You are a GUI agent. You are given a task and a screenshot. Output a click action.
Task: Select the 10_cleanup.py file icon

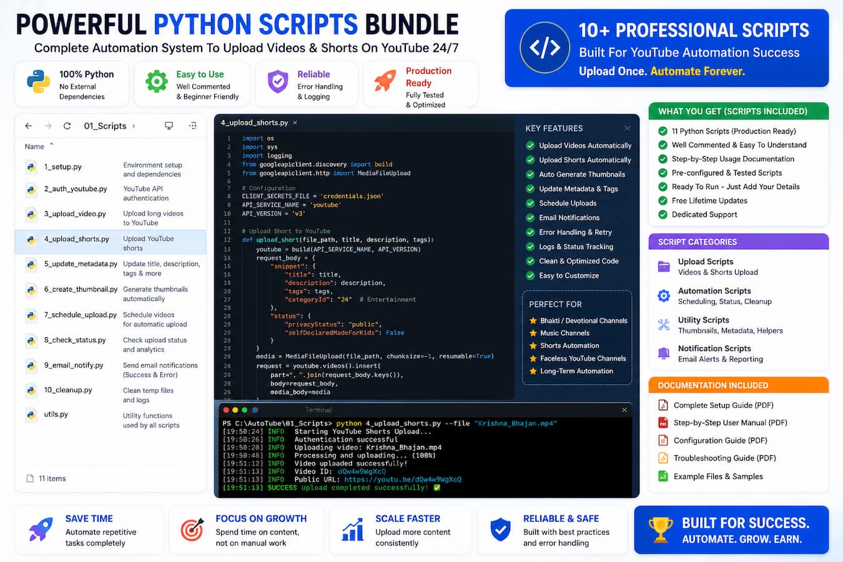[31, 390]
